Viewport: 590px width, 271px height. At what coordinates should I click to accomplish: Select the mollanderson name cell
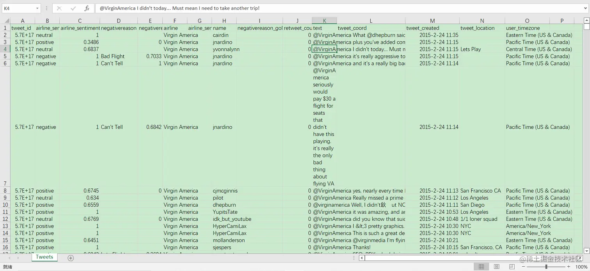coord(224,240)
